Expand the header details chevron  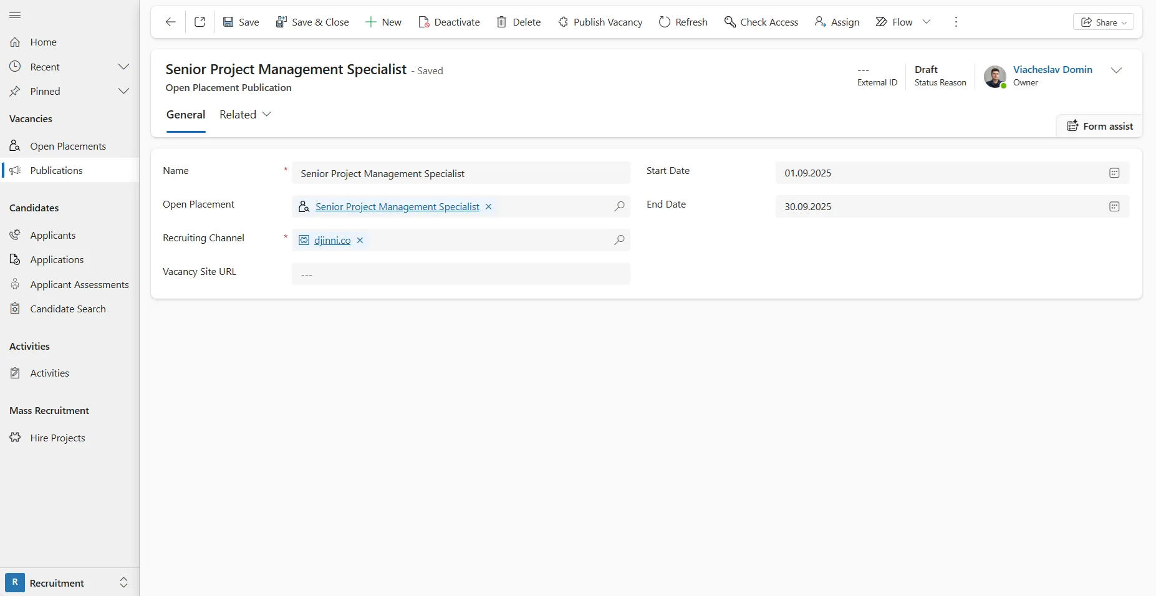click(x=1116, y=70)
